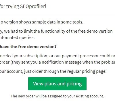
Task: Click the 'just order through the regular pricing page' line
Action: click(53, 71)
